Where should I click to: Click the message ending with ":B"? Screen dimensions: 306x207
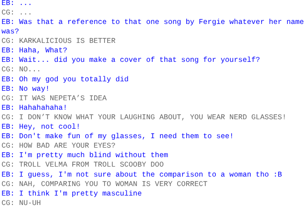point(142,174)
